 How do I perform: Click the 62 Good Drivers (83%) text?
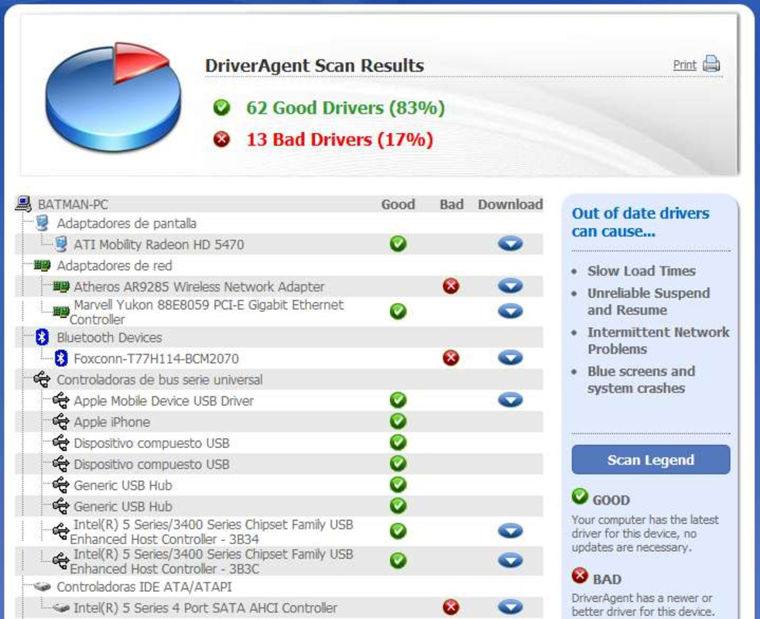tap(345, 108)
